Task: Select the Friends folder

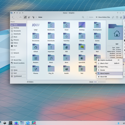Action: [82, 37]
